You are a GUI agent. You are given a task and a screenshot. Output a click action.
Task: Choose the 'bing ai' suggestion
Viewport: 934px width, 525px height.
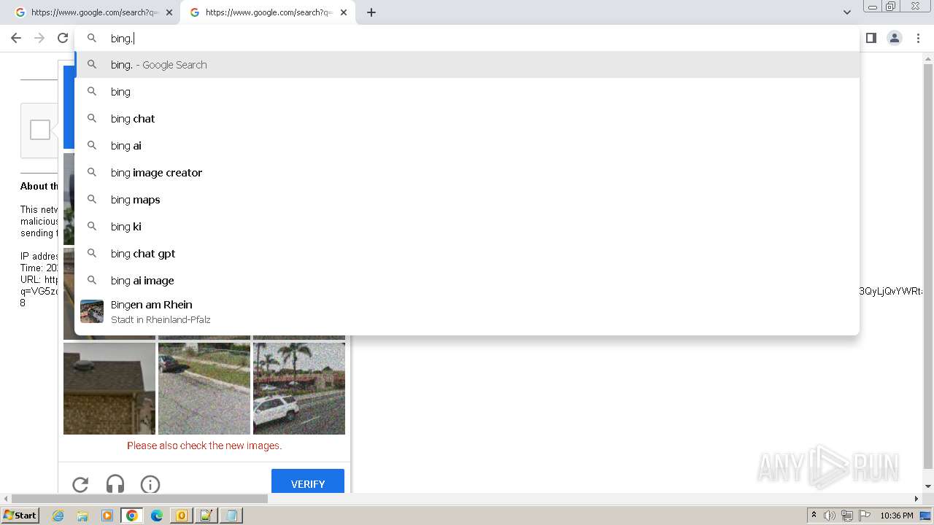(467, 146)
